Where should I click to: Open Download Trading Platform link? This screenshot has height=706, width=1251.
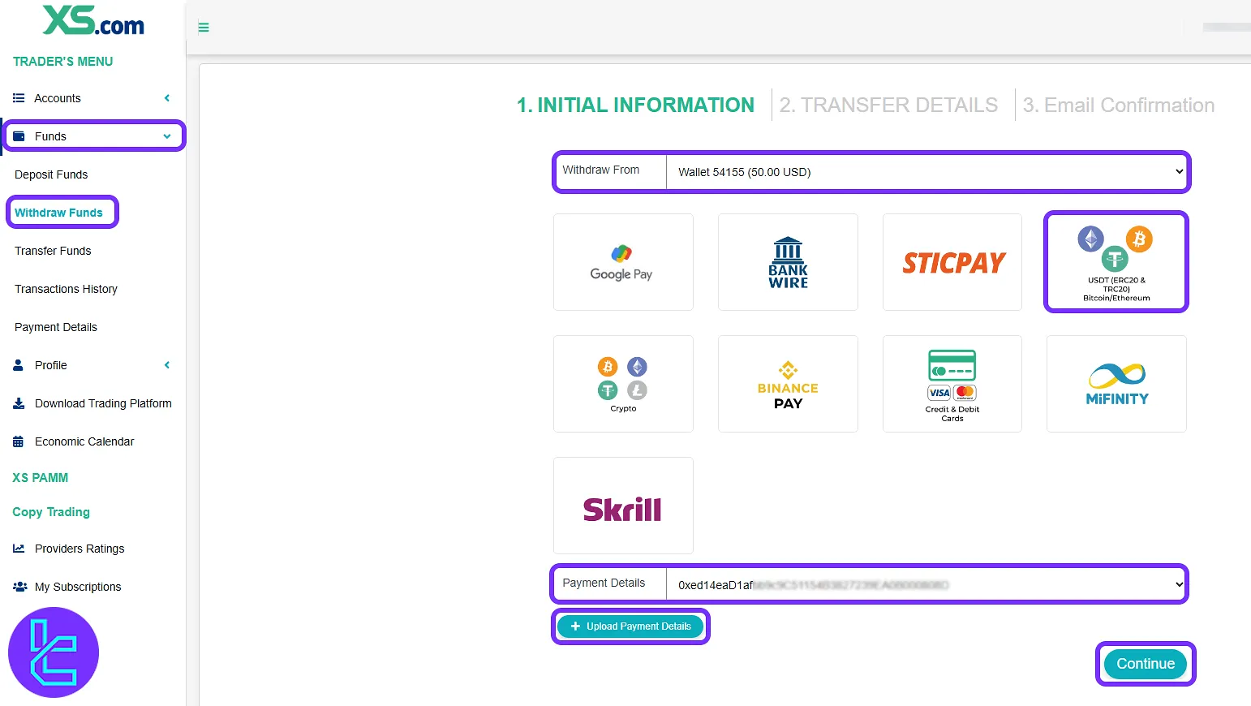(x=103, y=403)
